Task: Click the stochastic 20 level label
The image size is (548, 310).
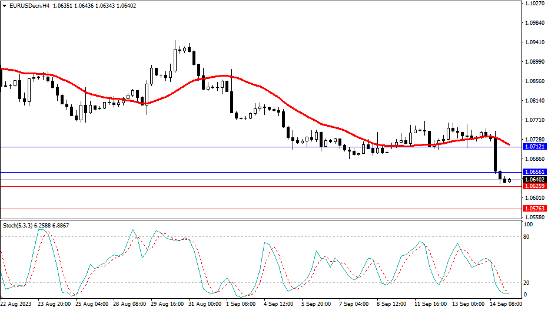Action: (x=527, y=283)
